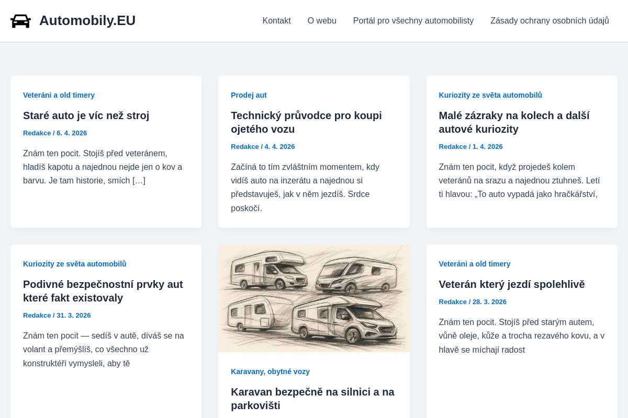This screenshot has height=418, width=628.
Task: Open the Automobily.EU homepage via site title
Action: pos(87,20)
